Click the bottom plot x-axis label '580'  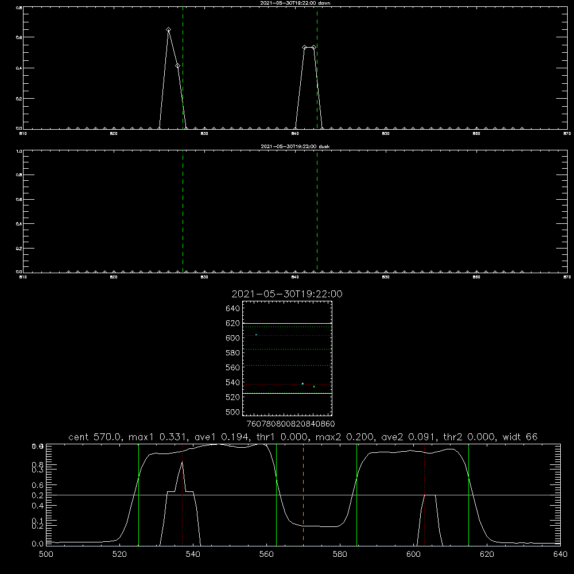[x=340, y=554]
